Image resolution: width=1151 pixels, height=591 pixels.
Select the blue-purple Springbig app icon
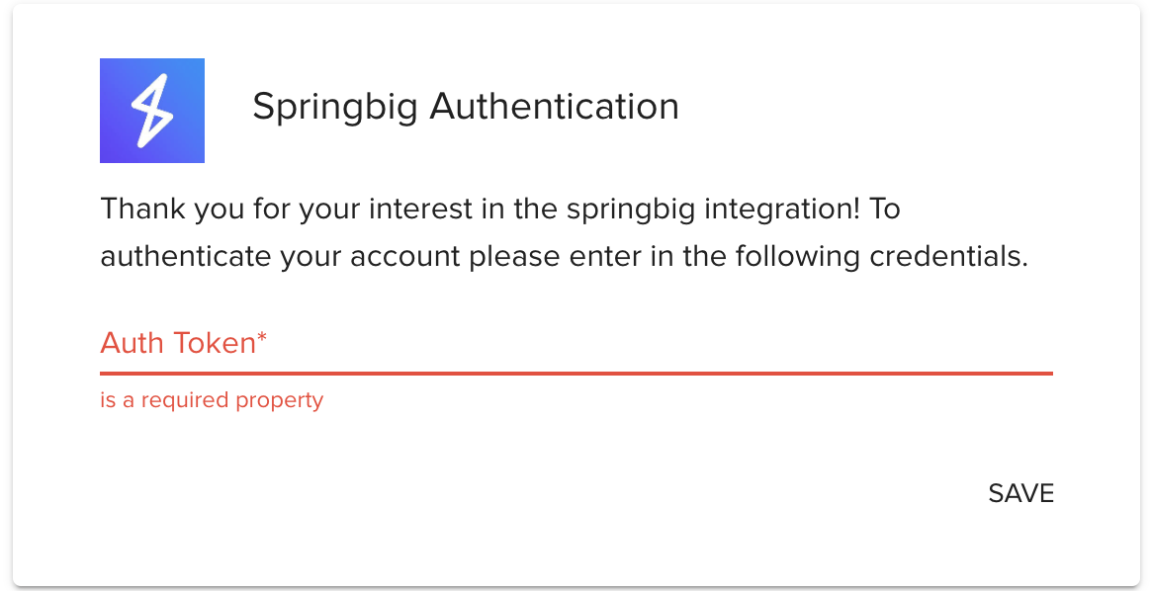point(152,111)
